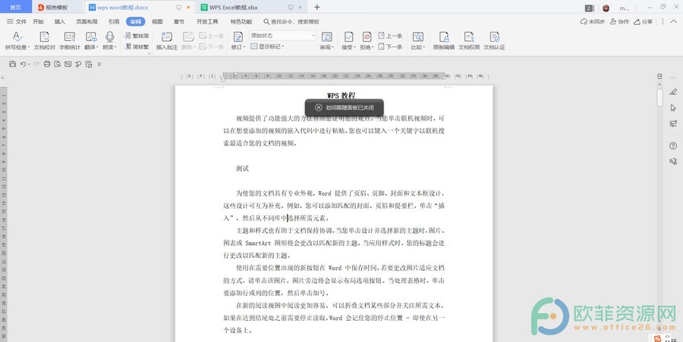The width and height of the screenshot is (683, 342).
Task: Open sidebar properties settings icon
Action: coord(673,124)
